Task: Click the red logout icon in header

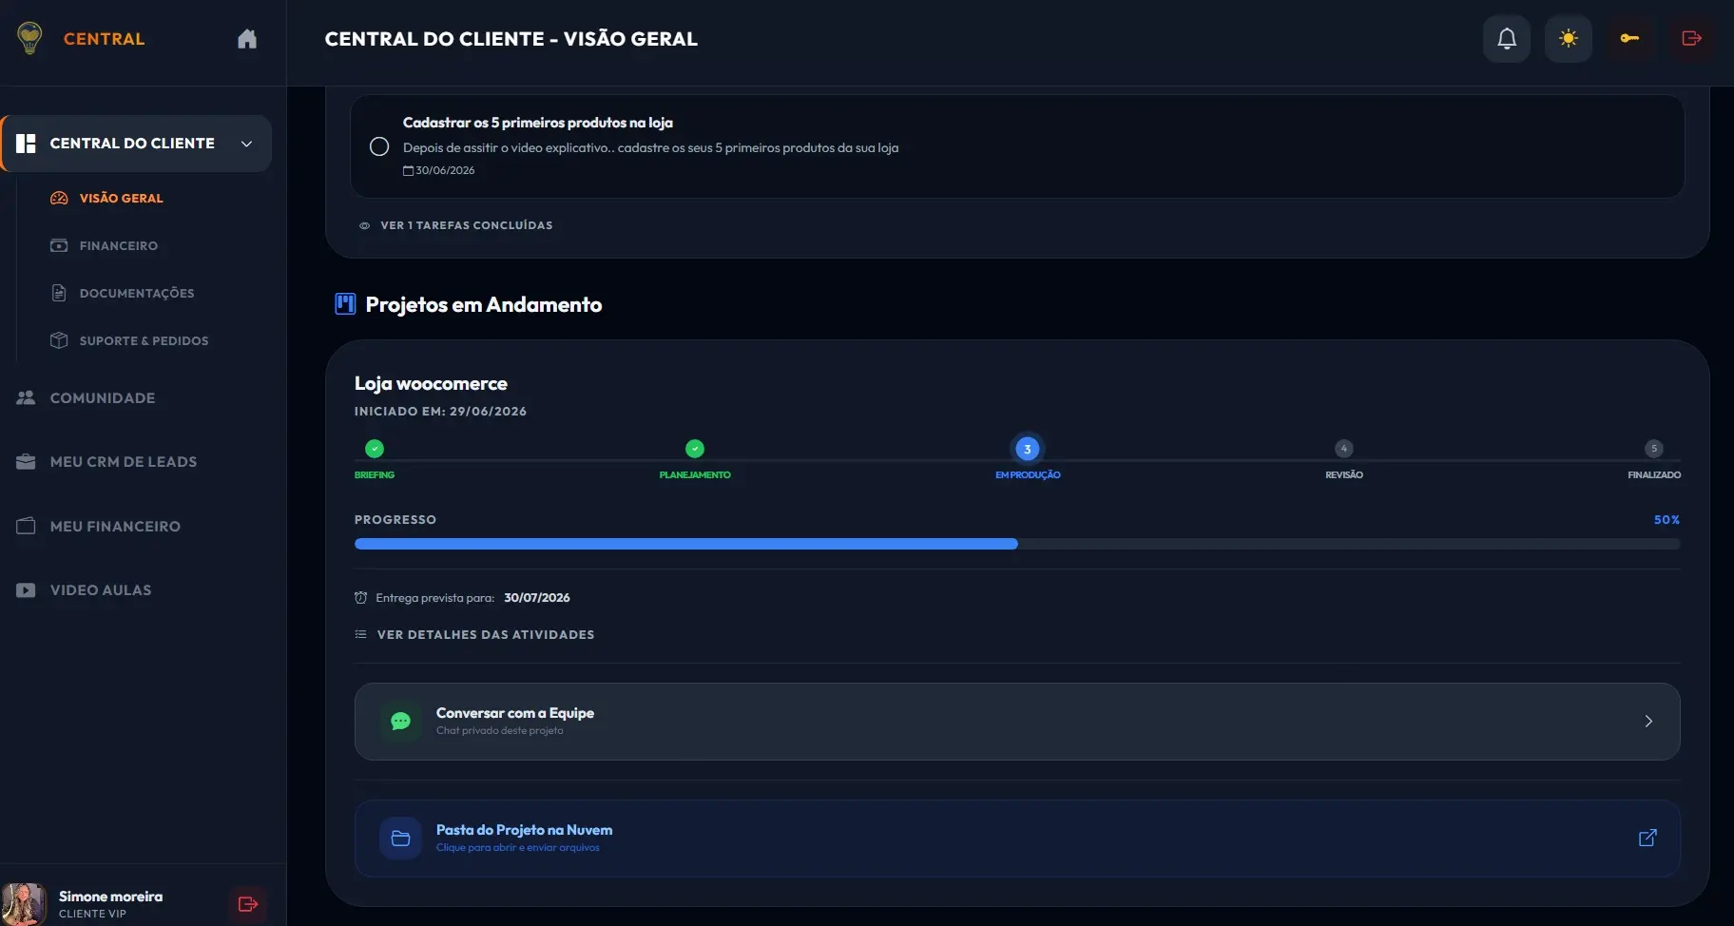Action: pyautogui.click(x=1691, y=39)
